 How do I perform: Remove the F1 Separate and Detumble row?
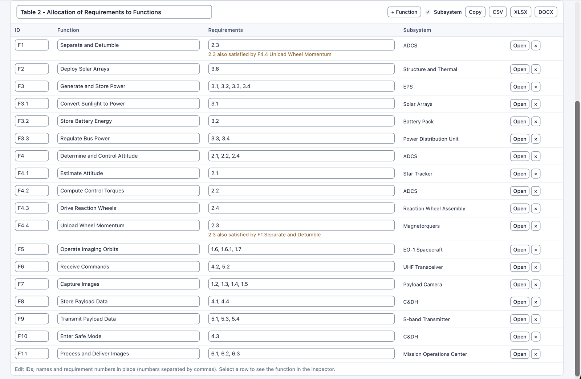coord(536,46)
